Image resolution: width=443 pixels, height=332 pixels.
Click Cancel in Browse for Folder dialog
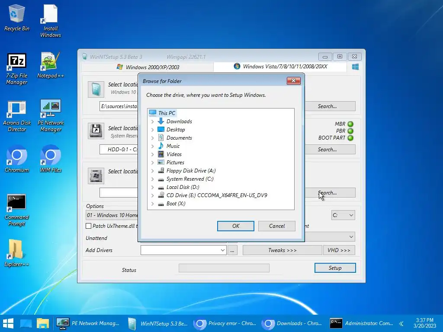(x=277, y=226)
